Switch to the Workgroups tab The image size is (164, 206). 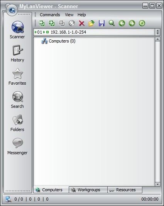click(x=88, y=190)
